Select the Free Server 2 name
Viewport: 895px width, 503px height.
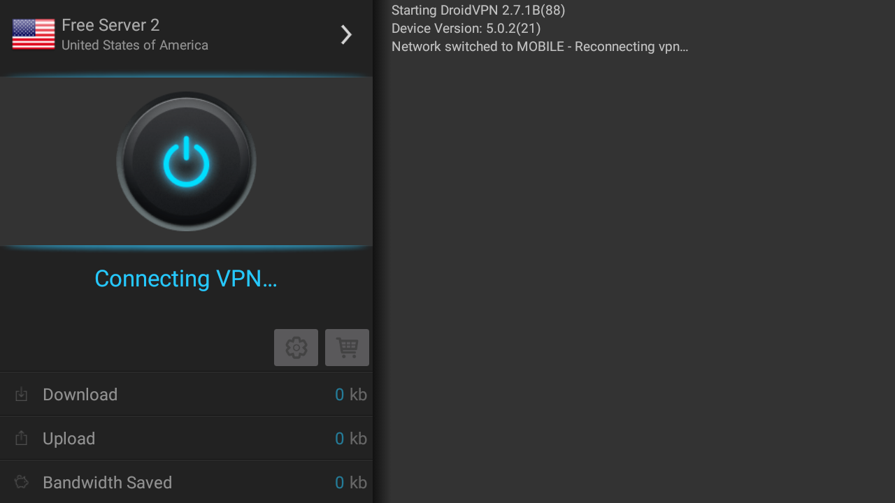(x=110, y=25)
